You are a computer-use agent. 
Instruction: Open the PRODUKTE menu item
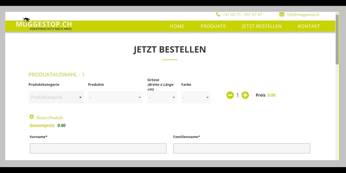tap(213, 26)
